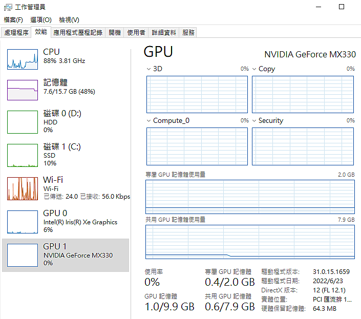Click the 磁碟 0 (D:) sidebar label
The image size is (361, 319).
pos(62,114)
